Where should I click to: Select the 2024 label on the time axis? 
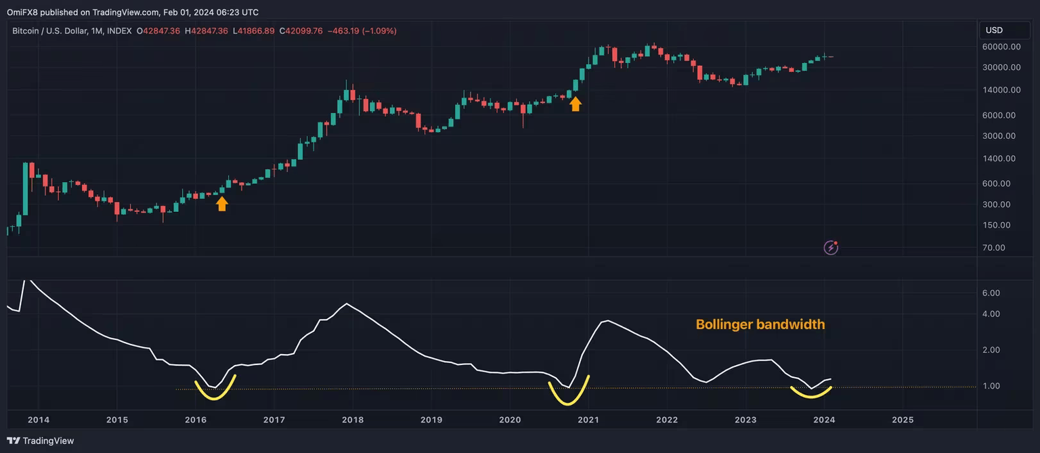[824, 420]
